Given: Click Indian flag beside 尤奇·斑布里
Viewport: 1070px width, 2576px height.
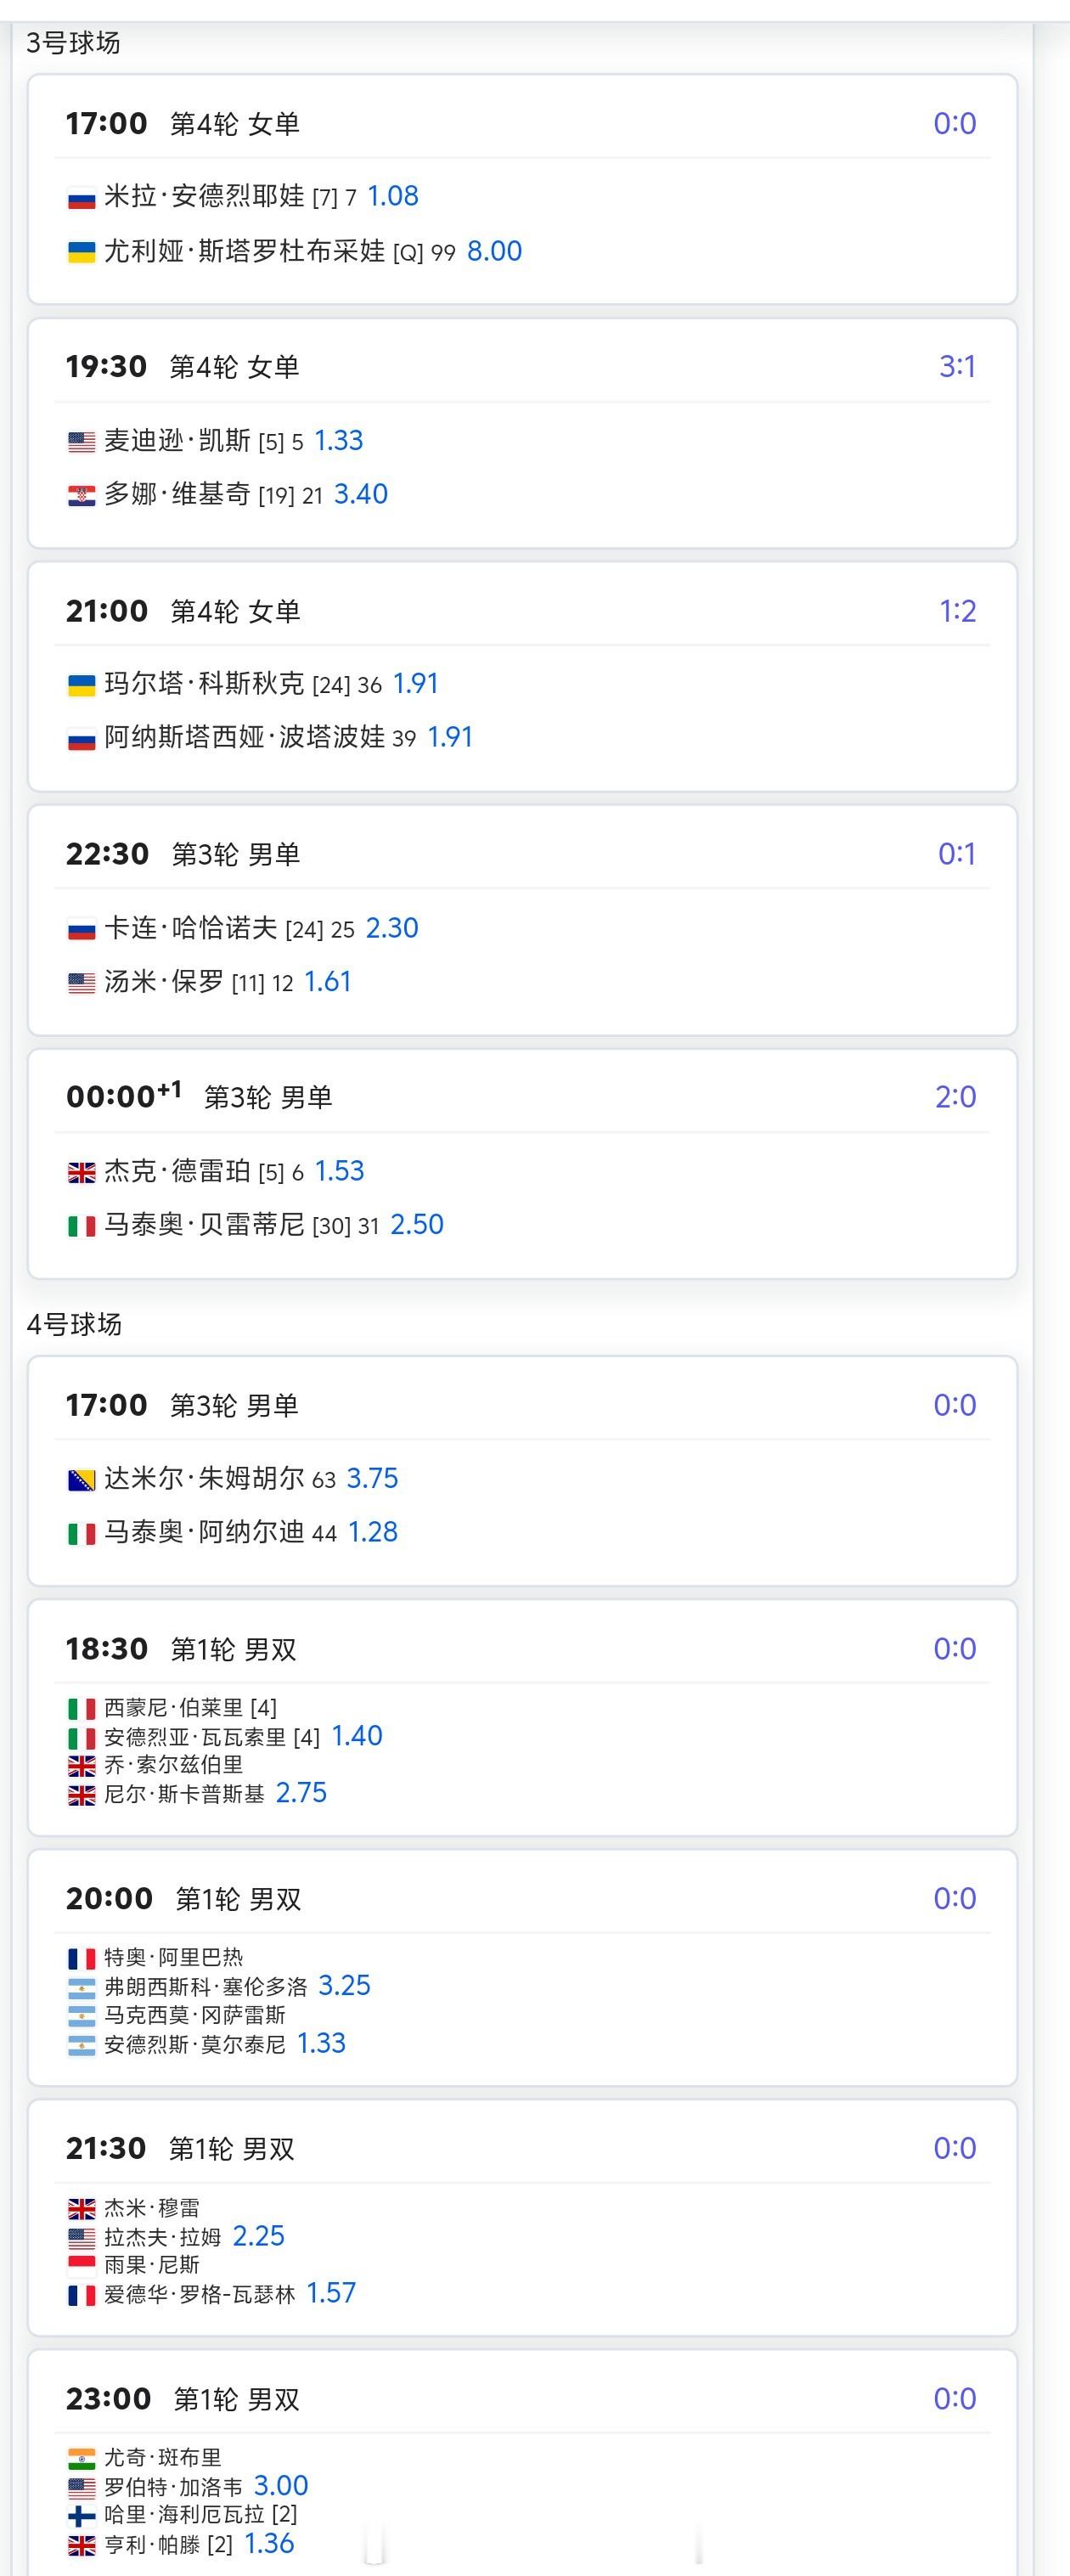Looking at the screenshot, I should pos(81,2458).
